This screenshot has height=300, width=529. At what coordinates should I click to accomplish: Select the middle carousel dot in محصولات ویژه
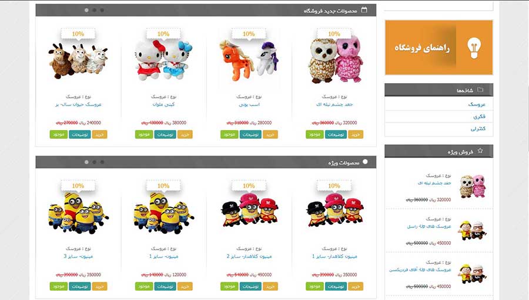tap(95, 162)
